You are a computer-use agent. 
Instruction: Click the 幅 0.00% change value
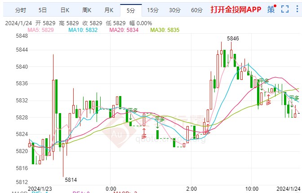pyautogui.click(x=141, y=23)
